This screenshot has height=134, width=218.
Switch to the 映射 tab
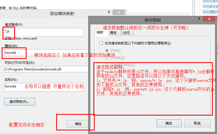100,33
